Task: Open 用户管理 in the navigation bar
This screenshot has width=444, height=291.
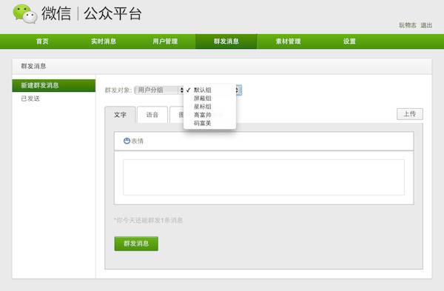Action: coord(165,41)
